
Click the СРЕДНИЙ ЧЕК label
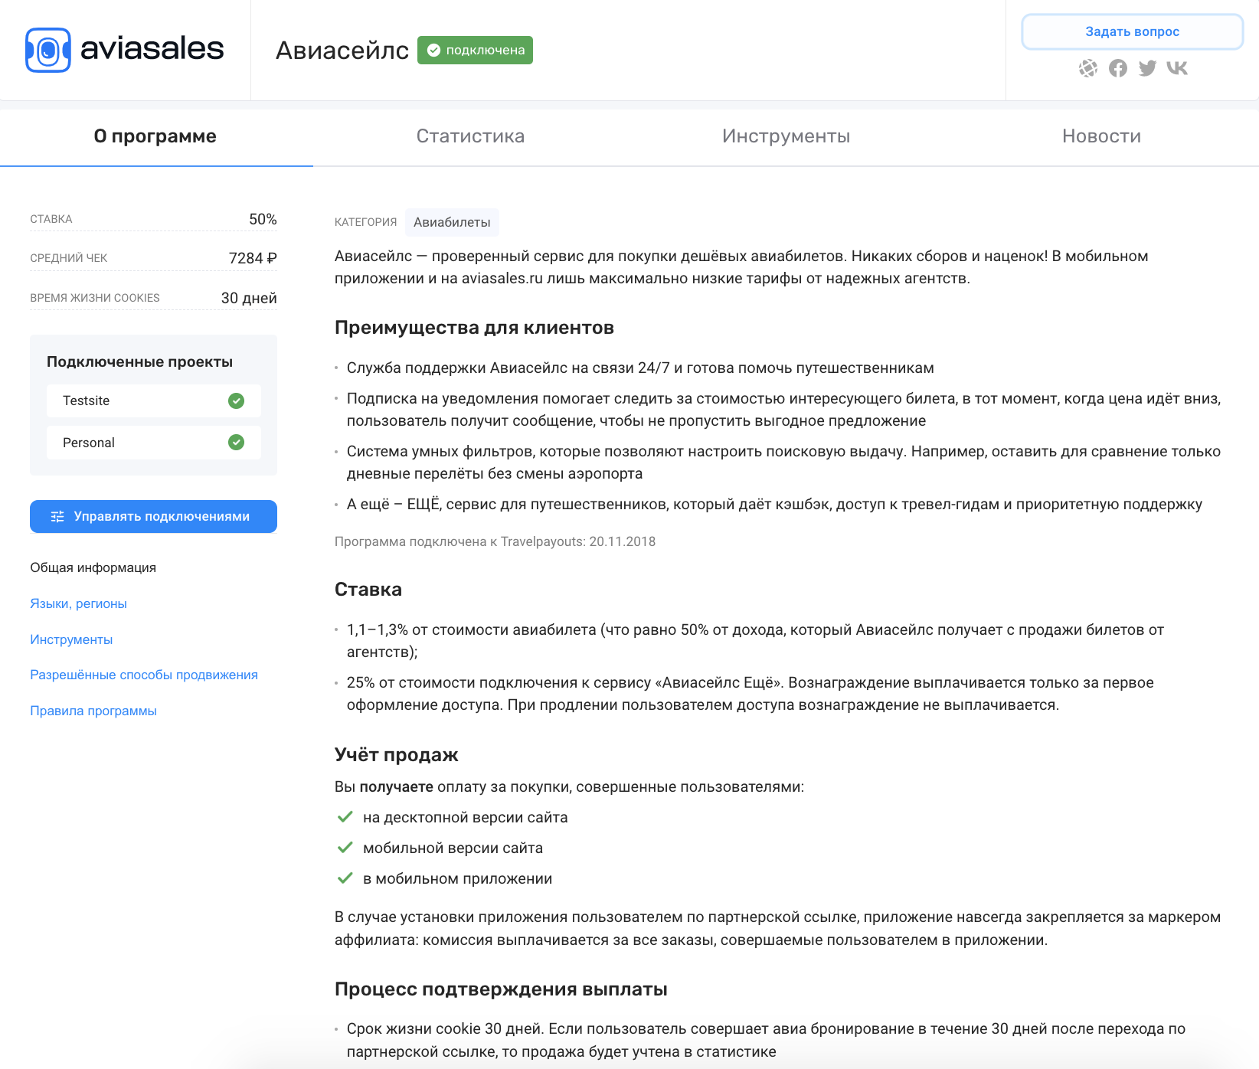coord(69,258)
